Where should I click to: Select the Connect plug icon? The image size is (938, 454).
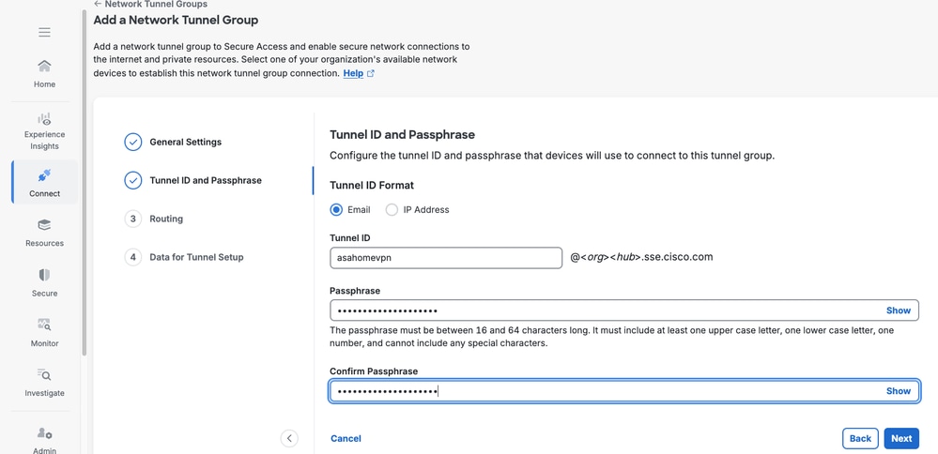tap(44, 175)
